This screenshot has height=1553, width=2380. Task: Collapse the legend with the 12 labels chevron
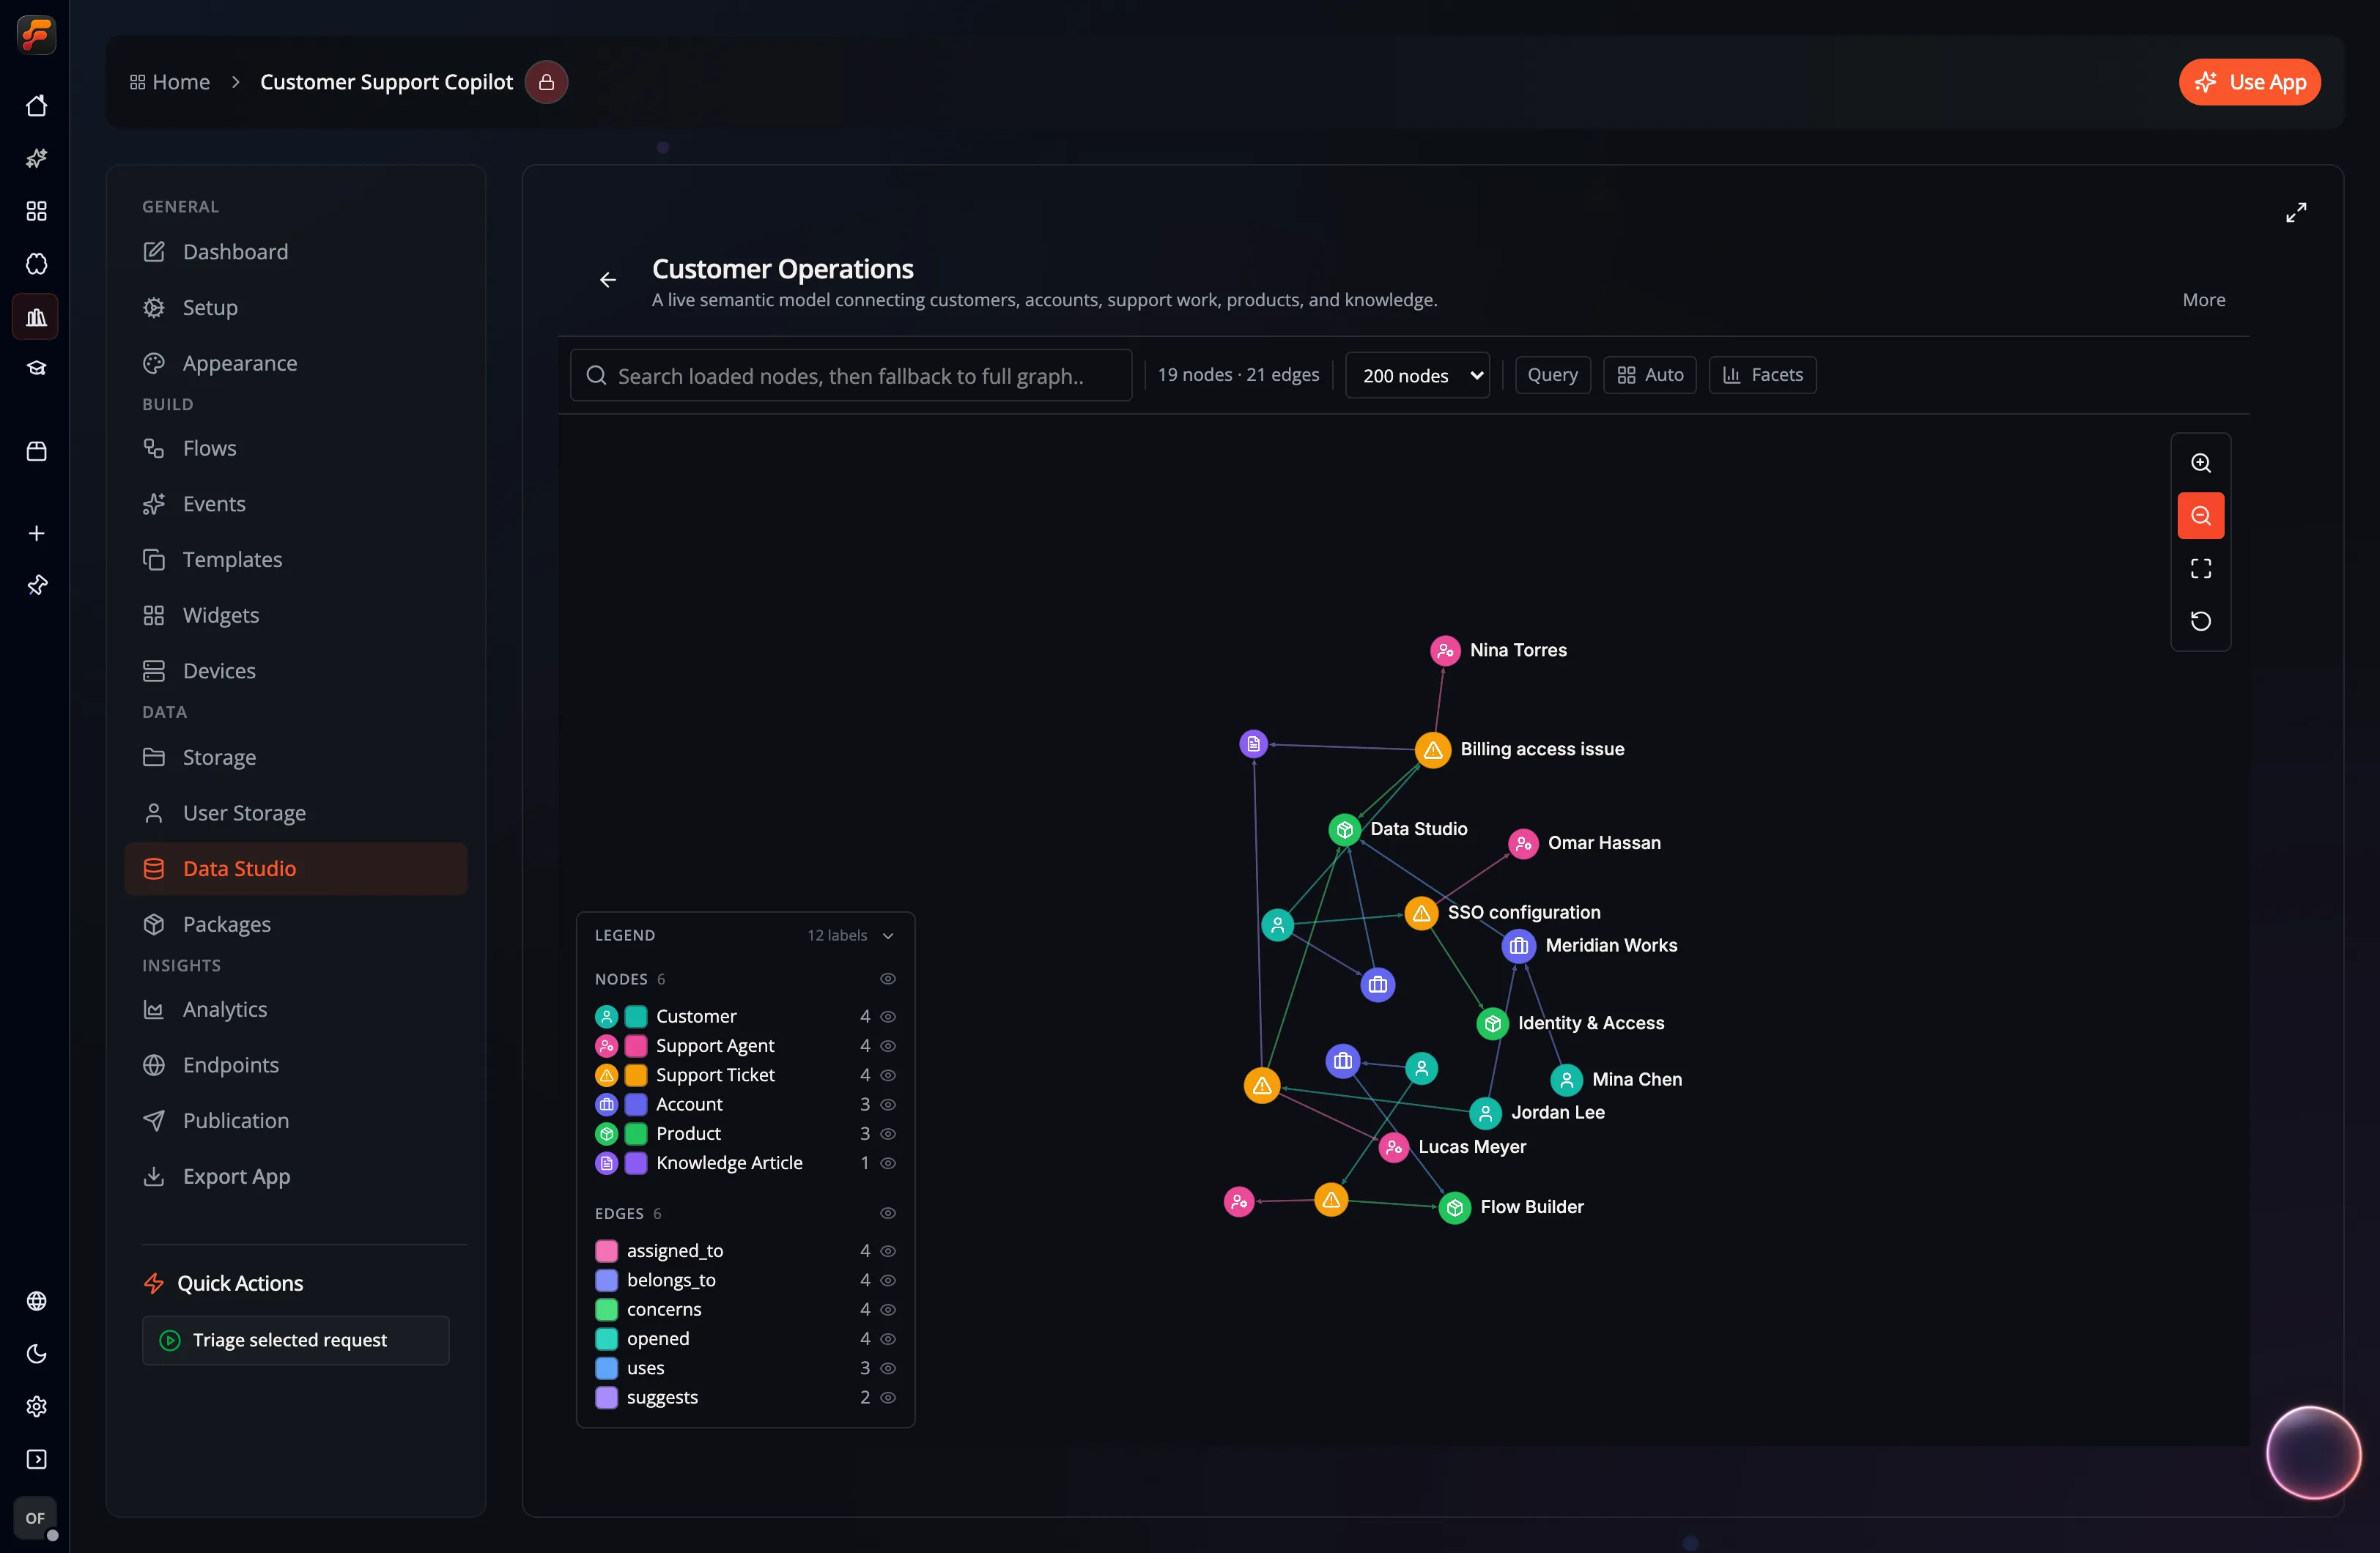[x=888, y=936]
